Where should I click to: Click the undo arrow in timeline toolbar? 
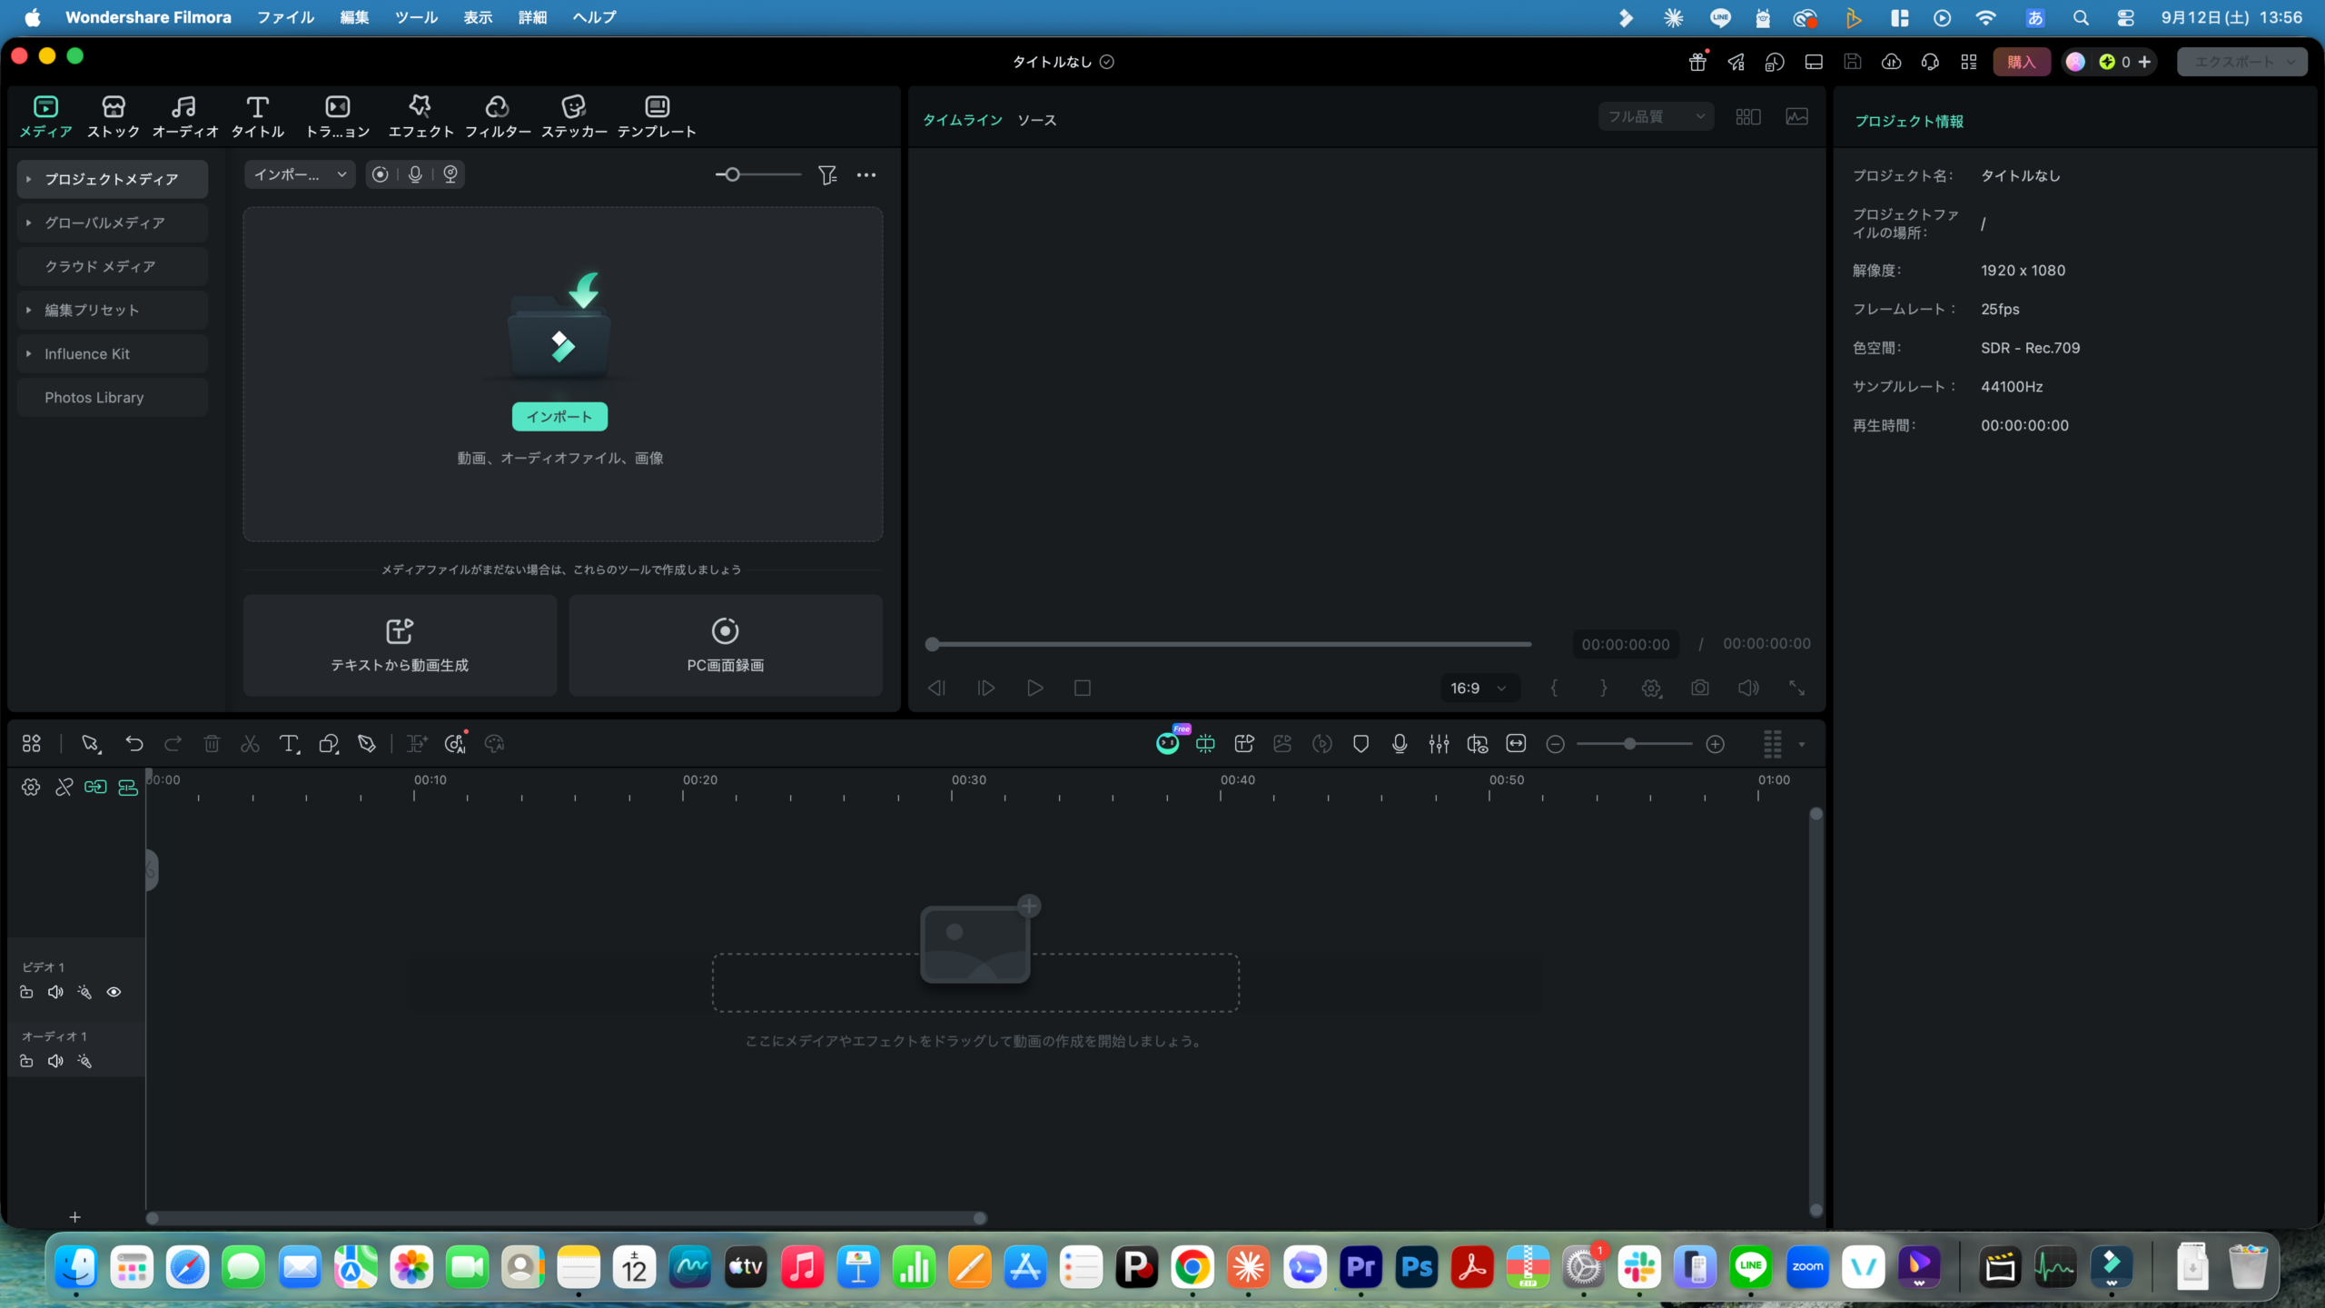point(134,744)
